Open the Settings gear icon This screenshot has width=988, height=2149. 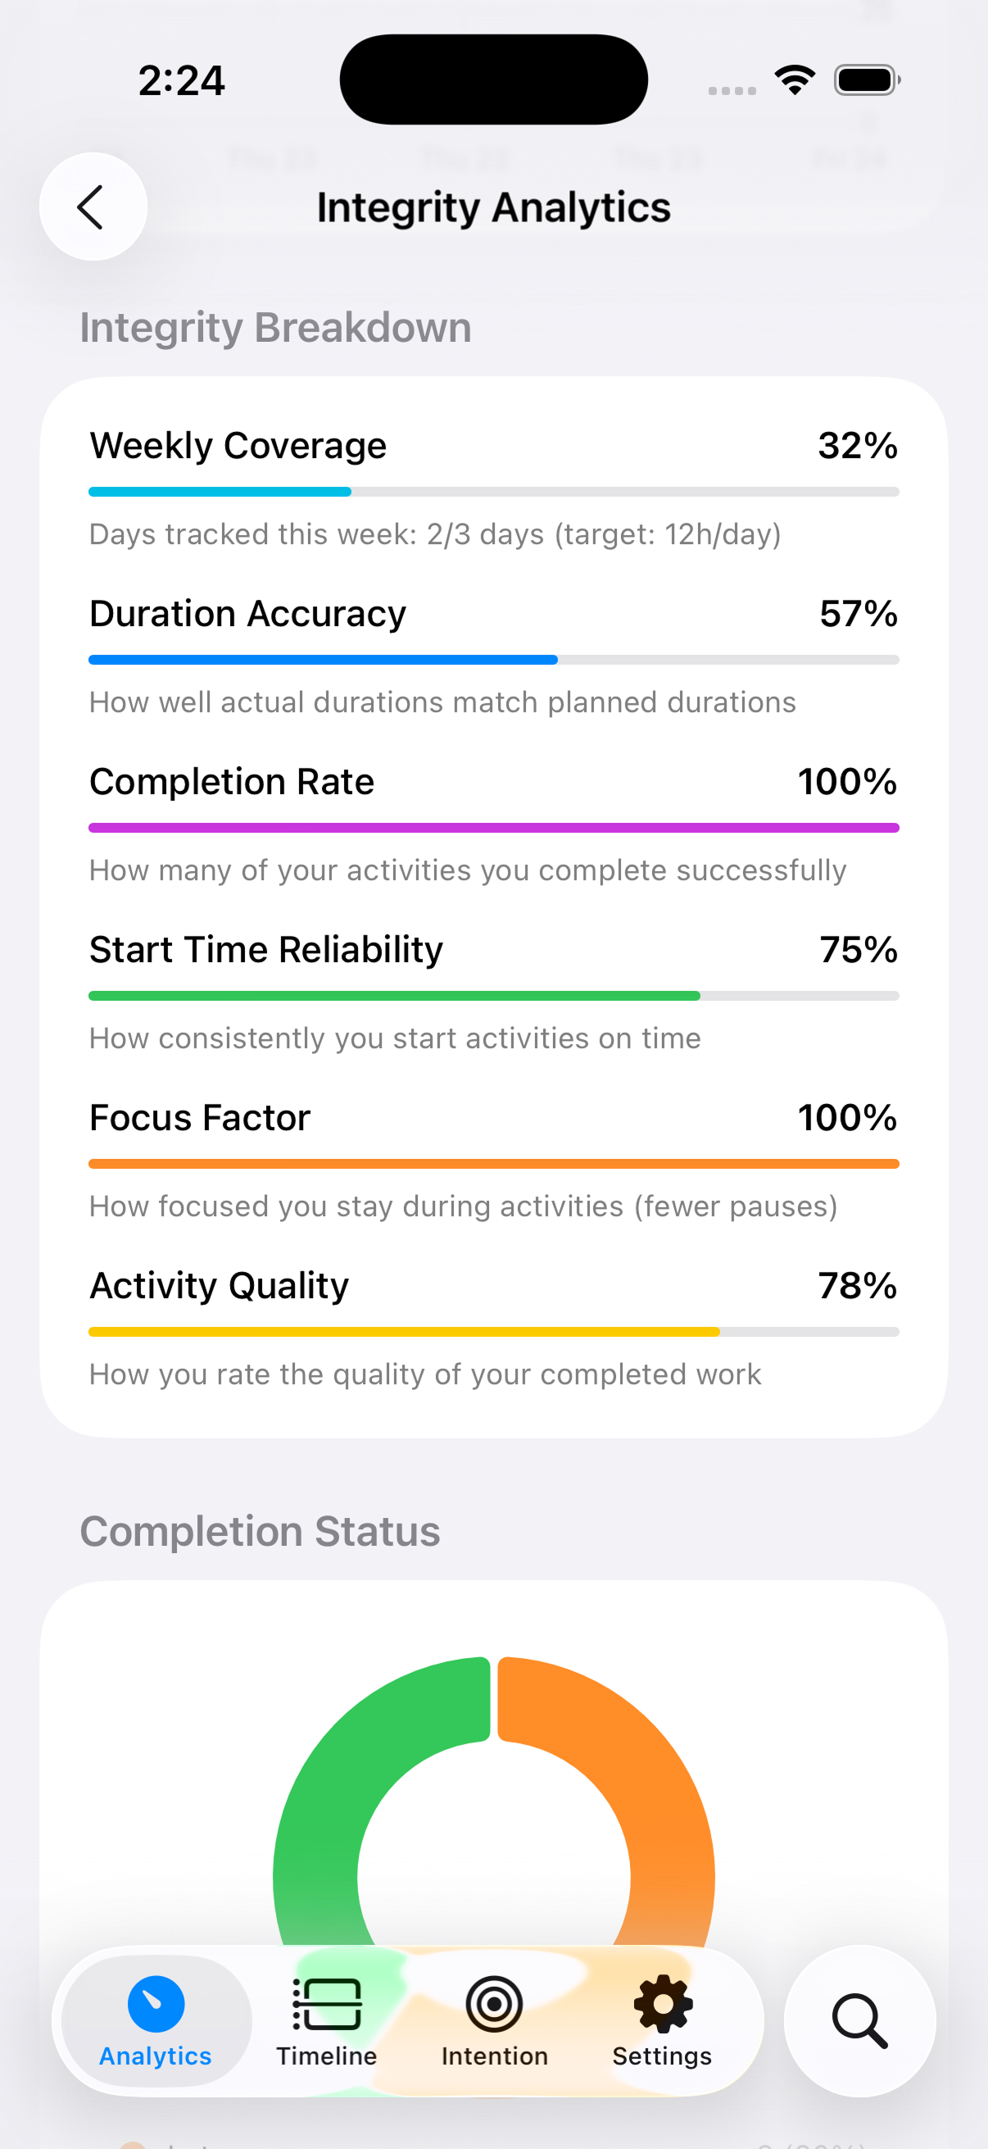663,2004
